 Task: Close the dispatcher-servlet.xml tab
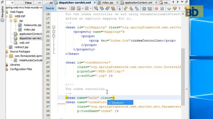[95, 3]
